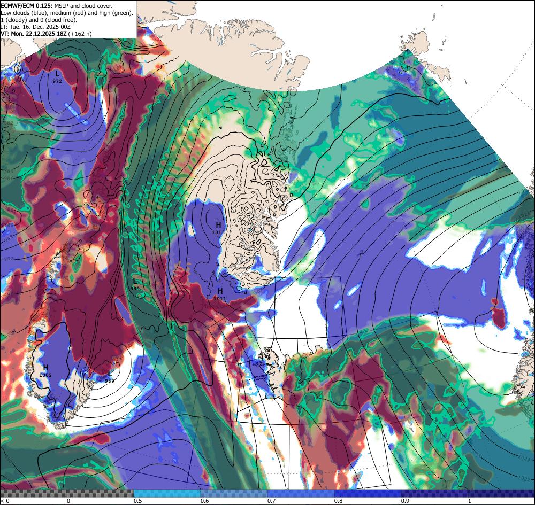Click the line '1 (cloudy) and 0 (cloud free).'

point(39,20)
